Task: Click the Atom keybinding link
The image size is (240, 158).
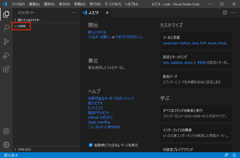Action: [188, 63]
